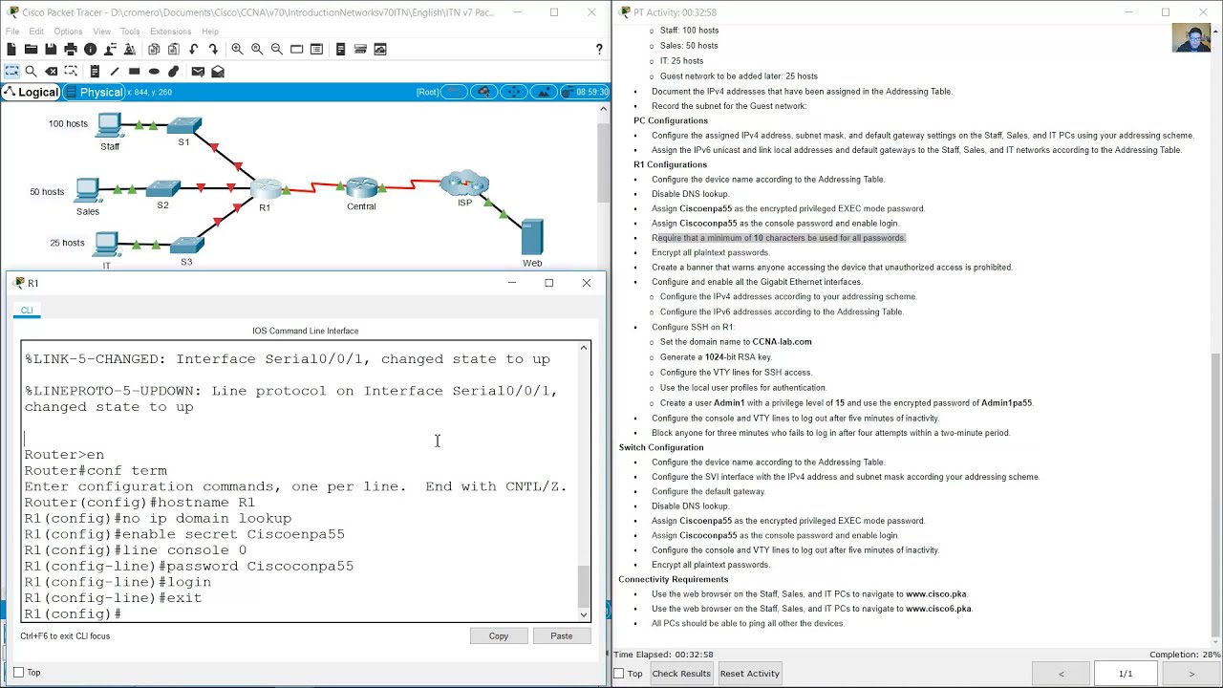Viewport: 1223px width, 688px height.
Task: Click the Web server device
Action: [532, 237]
